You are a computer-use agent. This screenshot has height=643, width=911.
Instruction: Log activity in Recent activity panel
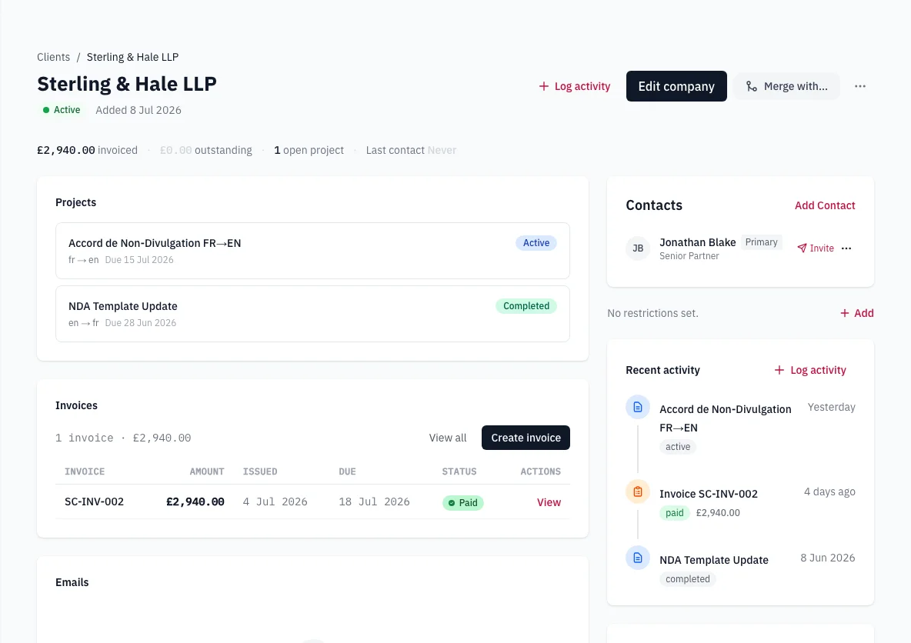click(810, 370)
